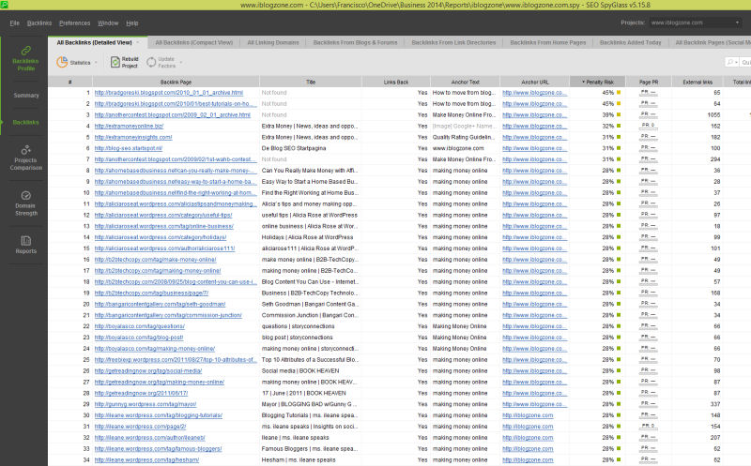Sort by Anchor Text column header
Viewport: 751px width, 466px height.
click(465, 82)
